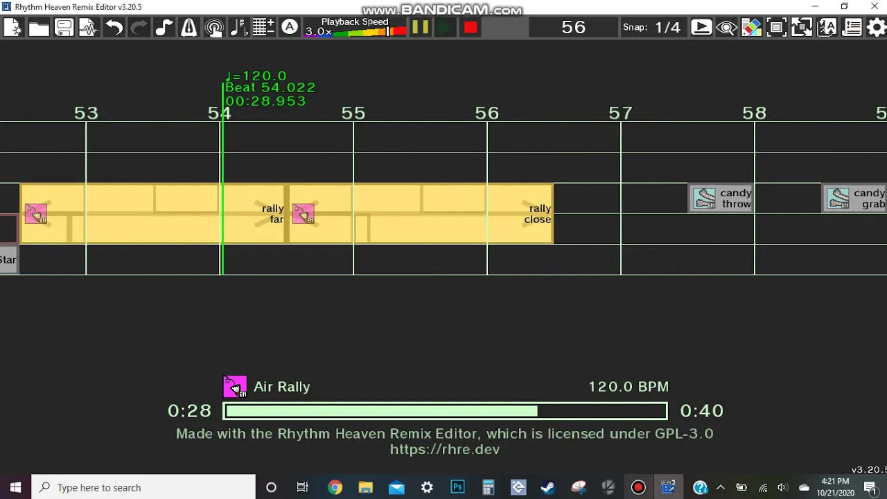Image resolution: width=887 pixels, height=499 pixels.
Task: Click the https://rhre.dev link text
Action: (445, 449)
